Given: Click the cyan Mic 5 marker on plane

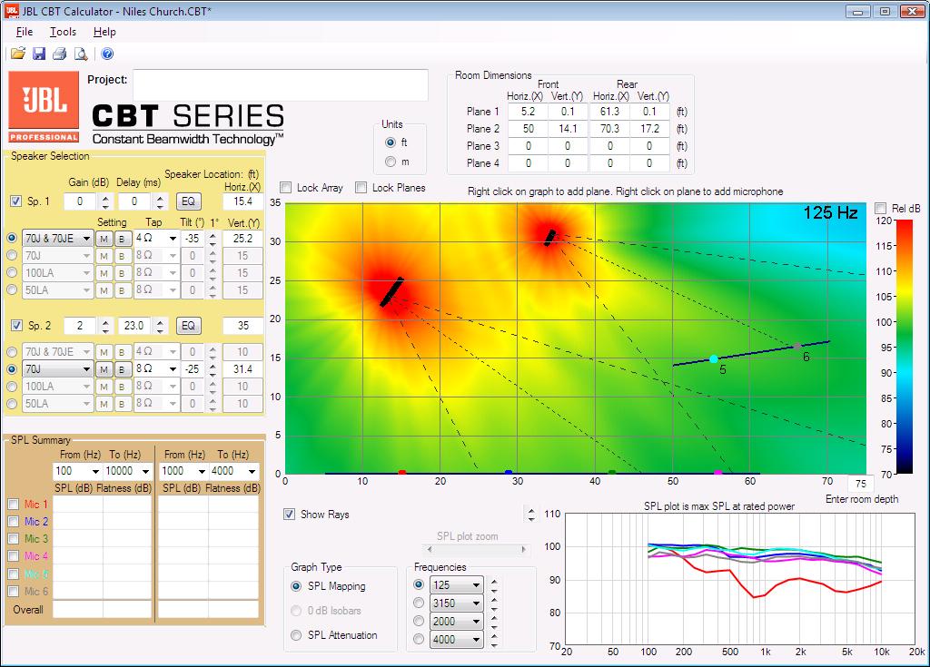Looking at the screenshot, I should click(714, 358).
